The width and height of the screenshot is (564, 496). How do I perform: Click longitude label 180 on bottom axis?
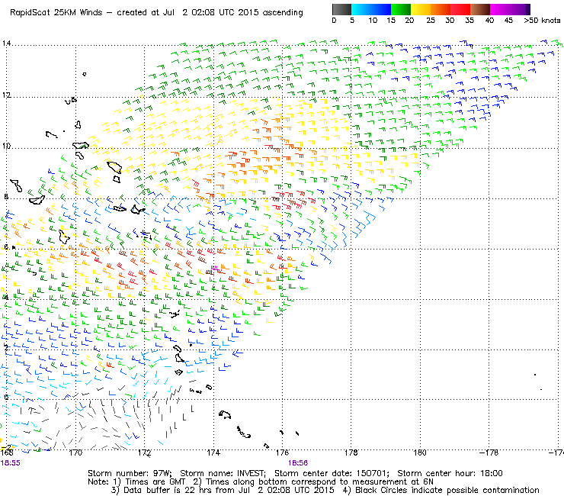(x=420, y=453)
